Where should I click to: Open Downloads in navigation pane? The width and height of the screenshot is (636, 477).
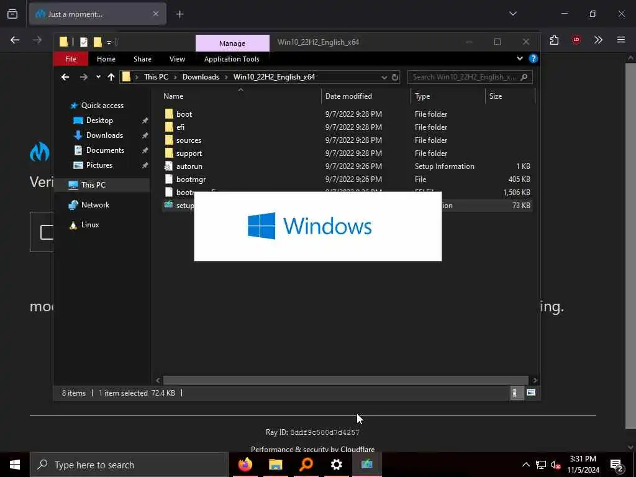click(104, 135)
